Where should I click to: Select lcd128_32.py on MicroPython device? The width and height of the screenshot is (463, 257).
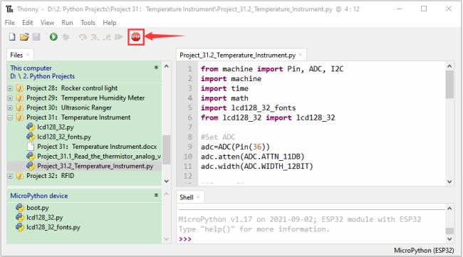[x=45, y=217]
